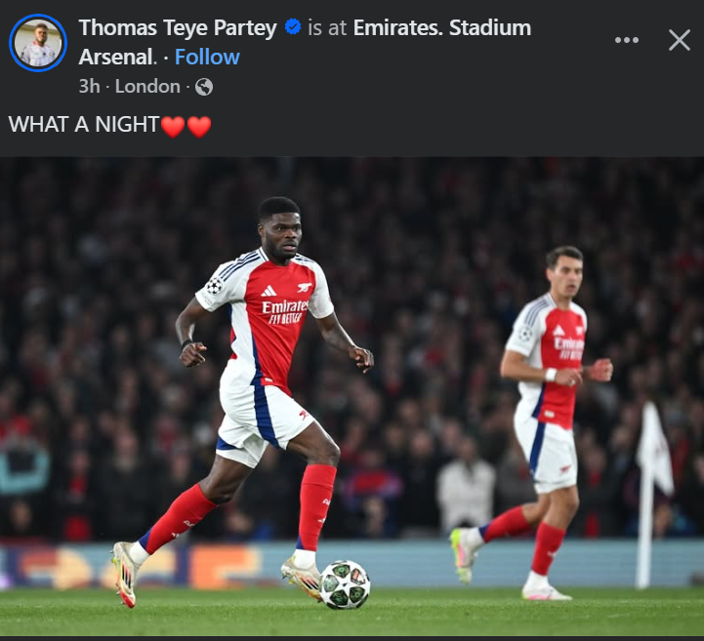Click the globe public-privacy icon

(204, 87)
